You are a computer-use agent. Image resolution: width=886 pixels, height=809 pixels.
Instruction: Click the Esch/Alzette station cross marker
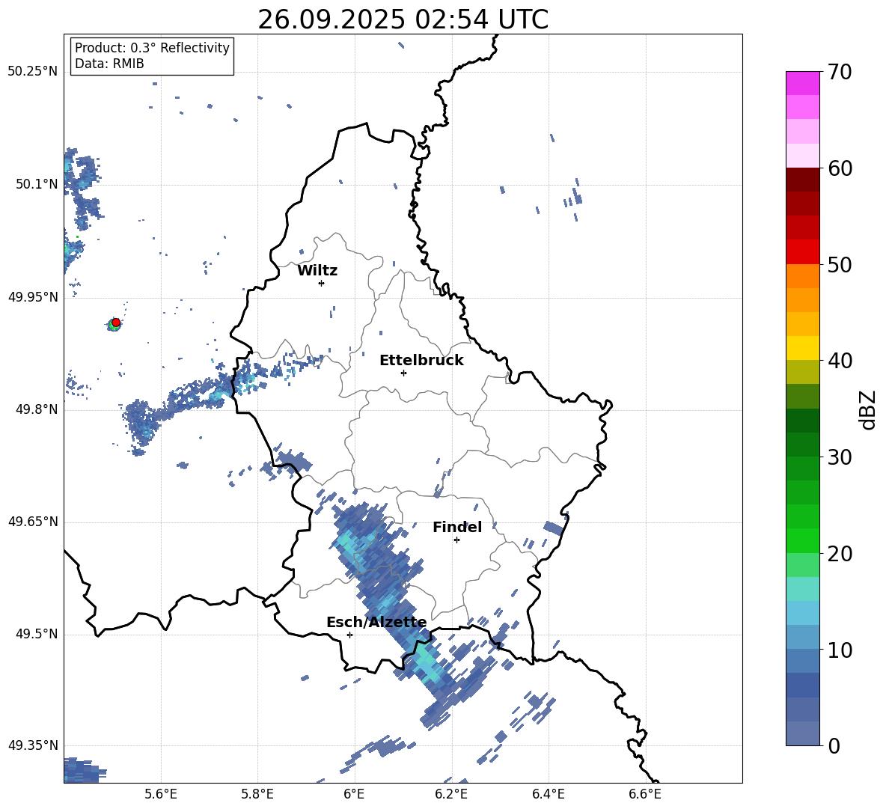tap(349, 635)
